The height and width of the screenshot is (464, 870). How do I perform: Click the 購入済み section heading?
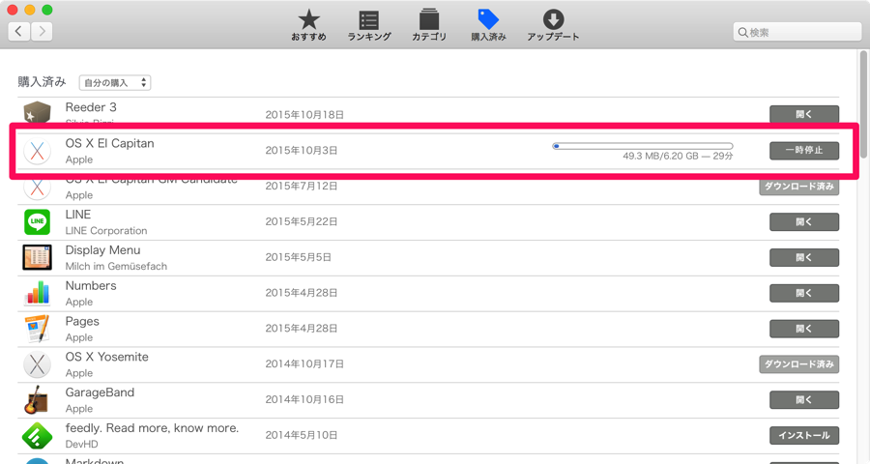42,82
